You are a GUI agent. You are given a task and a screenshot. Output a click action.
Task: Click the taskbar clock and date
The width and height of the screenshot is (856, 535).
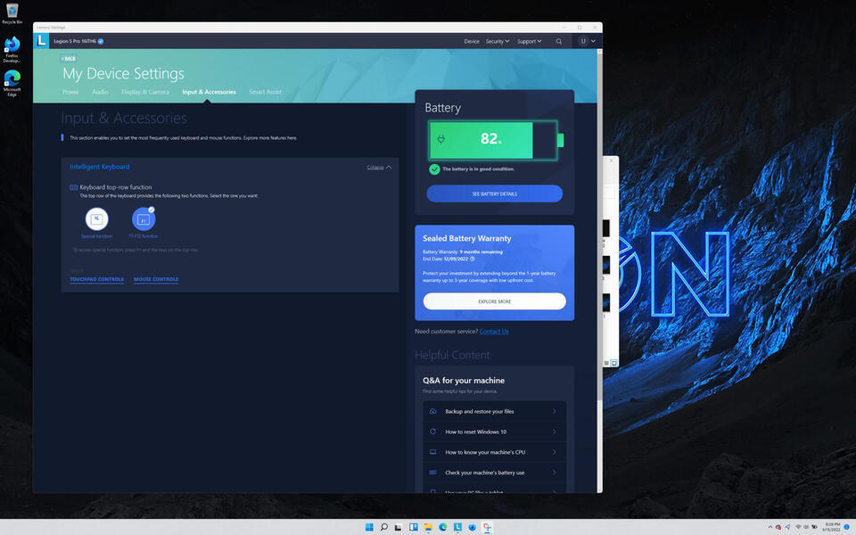833,527
